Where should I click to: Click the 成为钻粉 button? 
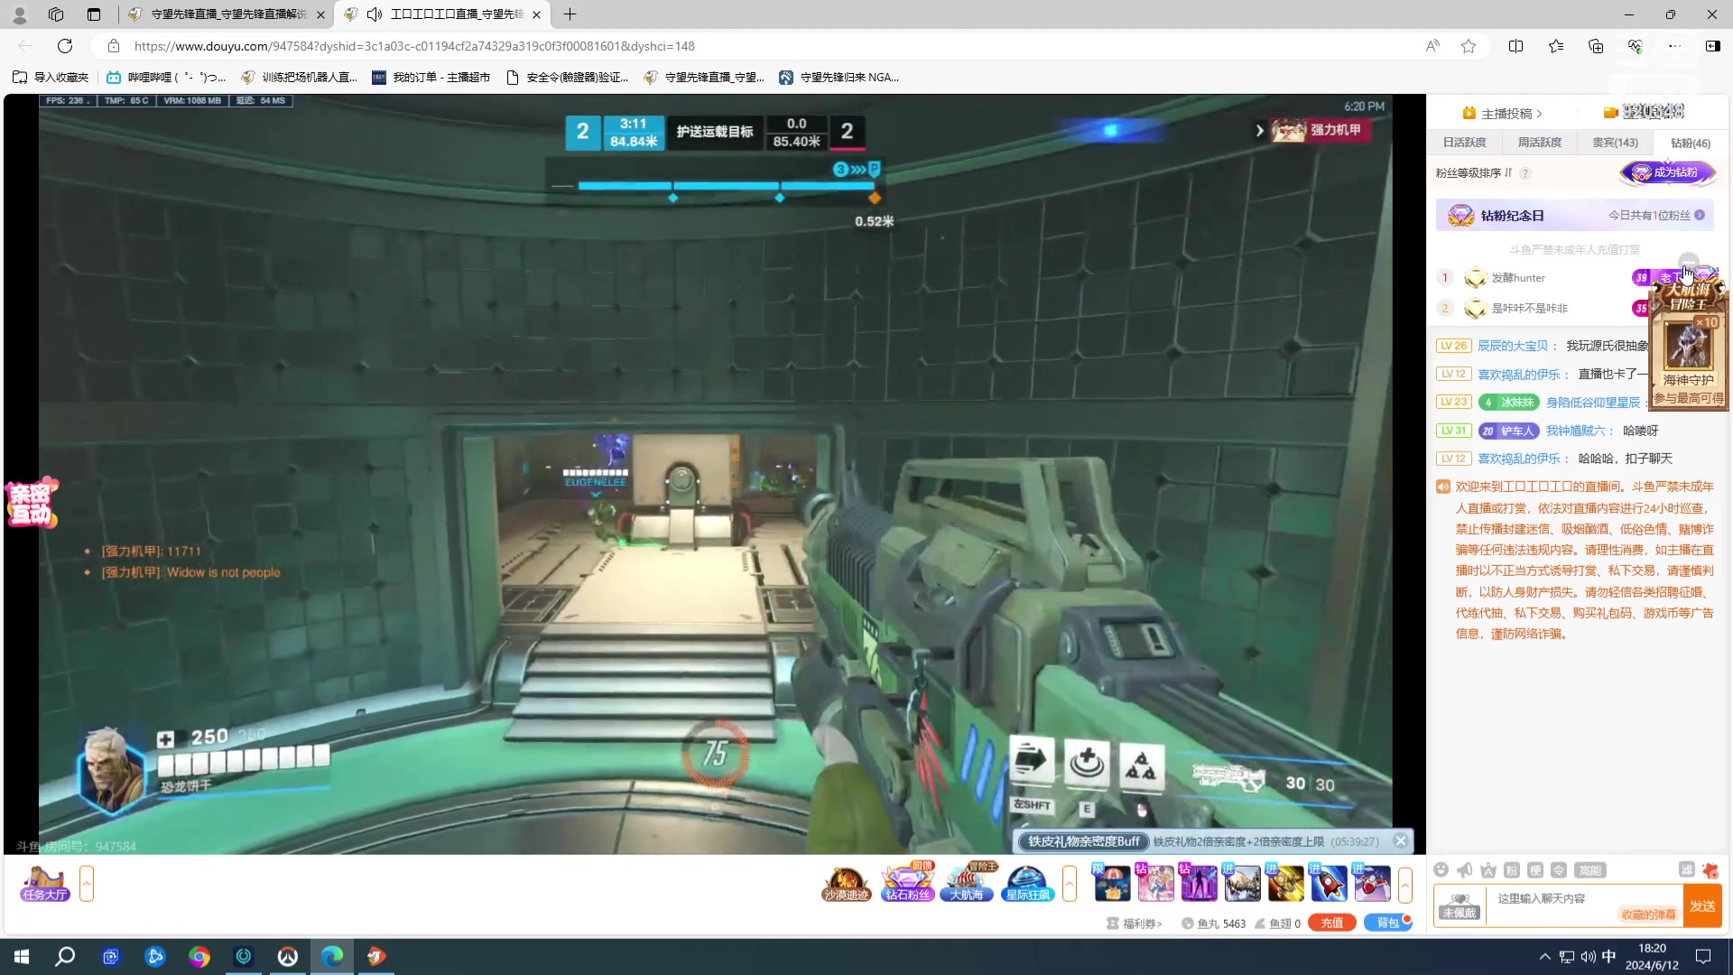tap(1667, 172)
